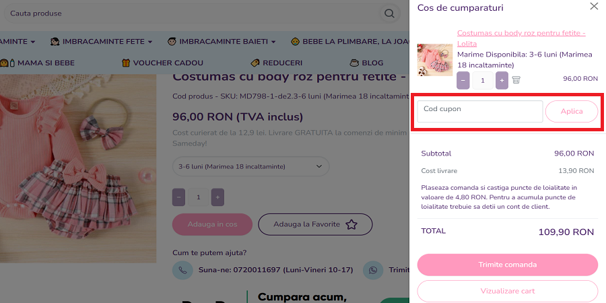
Task: Open the Blog page
Action: tap(366, 63)
